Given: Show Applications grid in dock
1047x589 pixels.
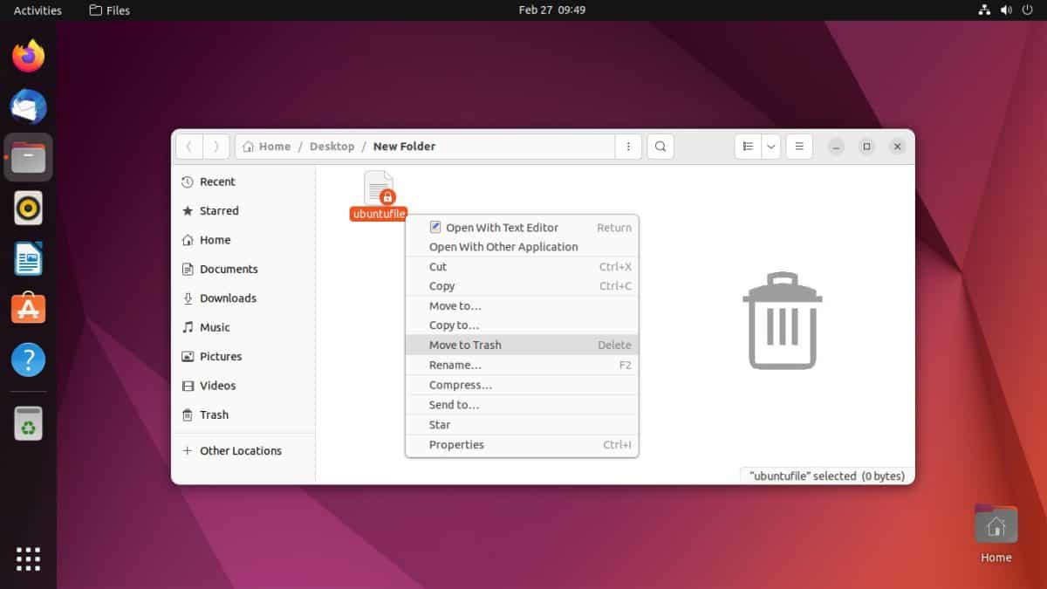Looking at the screenshot, I should (x=28, y=558).
